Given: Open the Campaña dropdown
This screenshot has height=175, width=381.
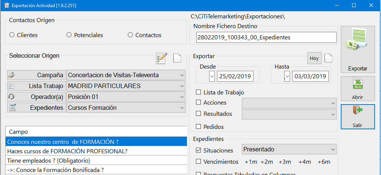Looking at the screenshot, I should click(x=182, y=75).
